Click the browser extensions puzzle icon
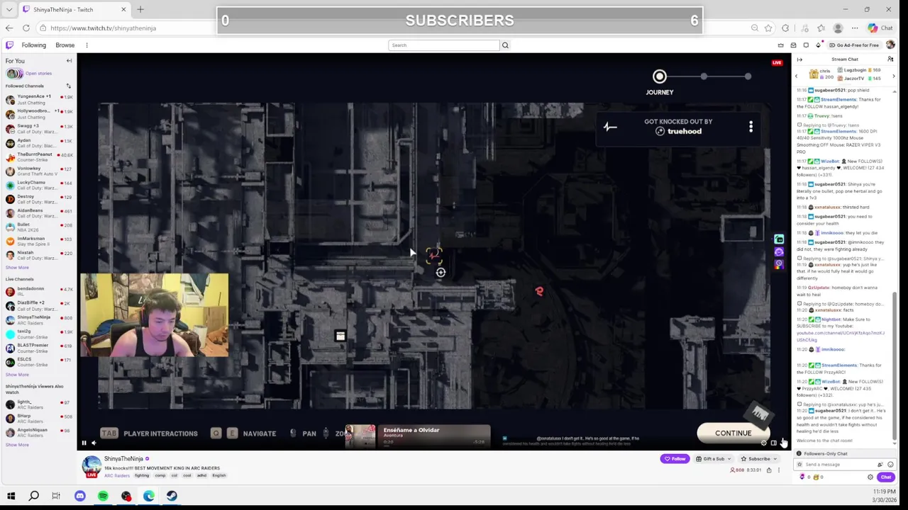Screen dimensions: 908x510 tap(785, 28)
